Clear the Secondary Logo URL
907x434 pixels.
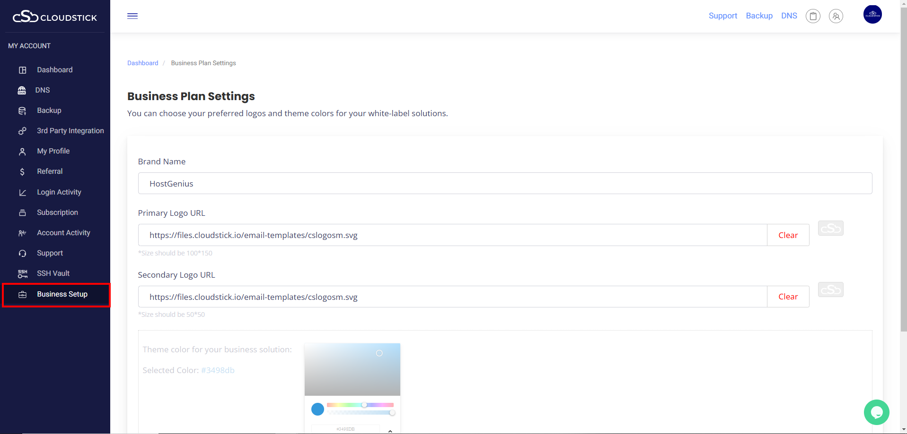(788, 297)
